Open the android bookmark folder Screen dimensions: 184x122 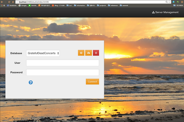click(124, 5)
